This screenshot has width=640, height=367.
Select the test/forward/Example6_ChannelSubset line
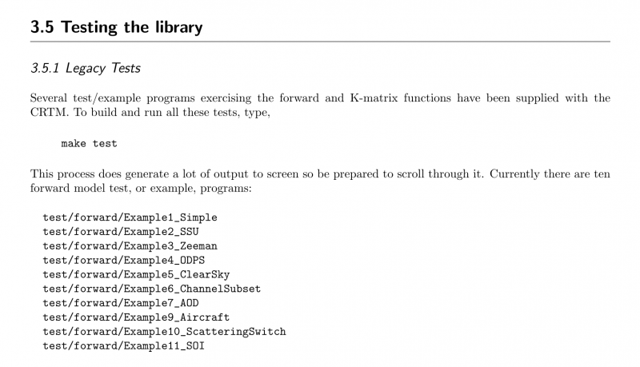(x=151, y=289)
